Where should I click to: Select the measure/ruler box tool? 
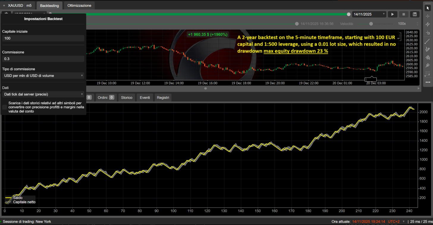(428, 33)
